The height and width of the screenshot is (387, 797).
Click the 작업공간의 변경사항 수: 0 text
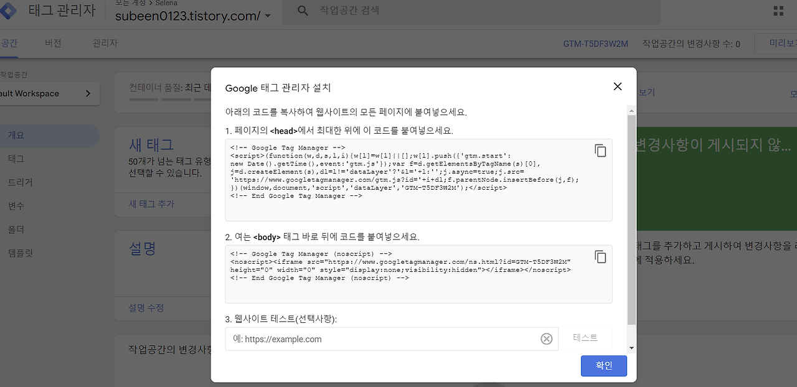coord(691,44)
